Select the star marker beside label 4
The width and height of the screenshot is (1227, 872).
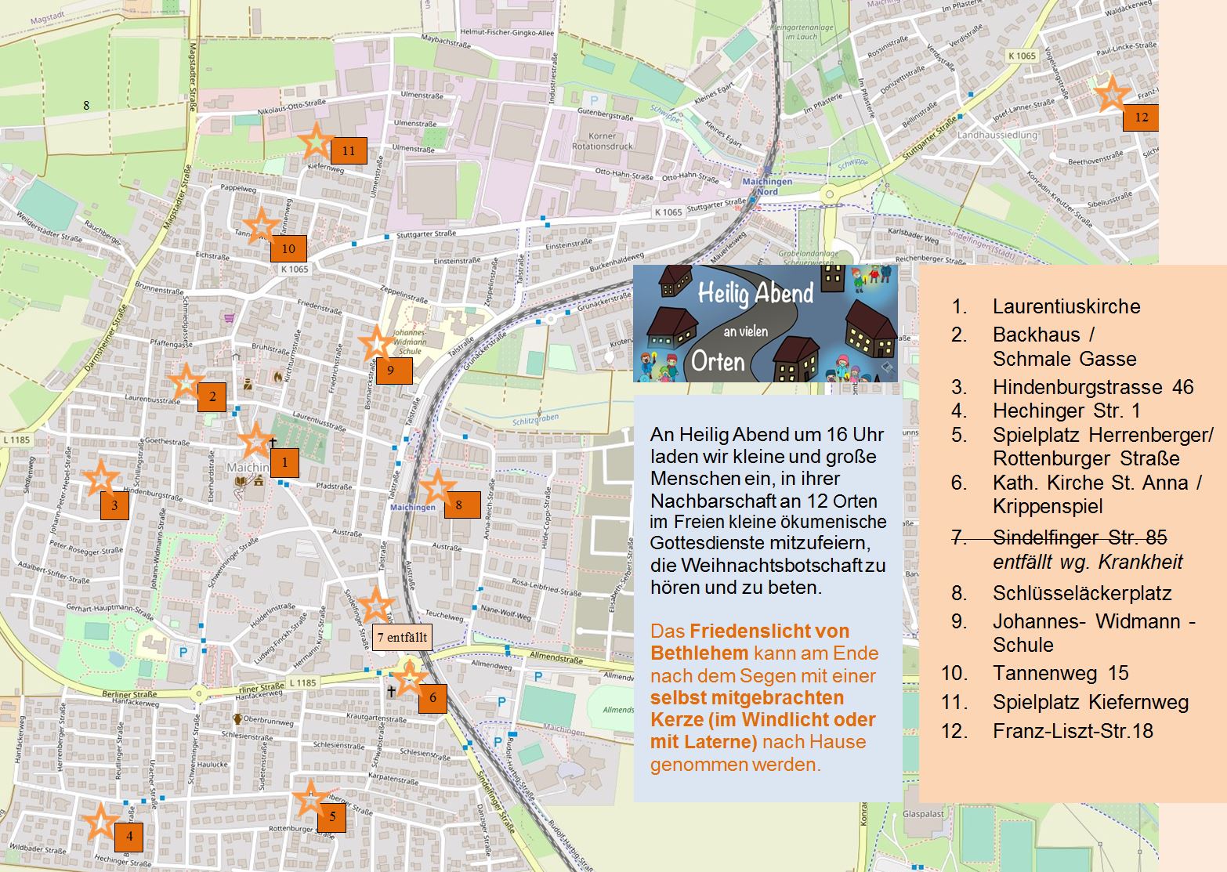pyautogui.click(x=101, y=823)
